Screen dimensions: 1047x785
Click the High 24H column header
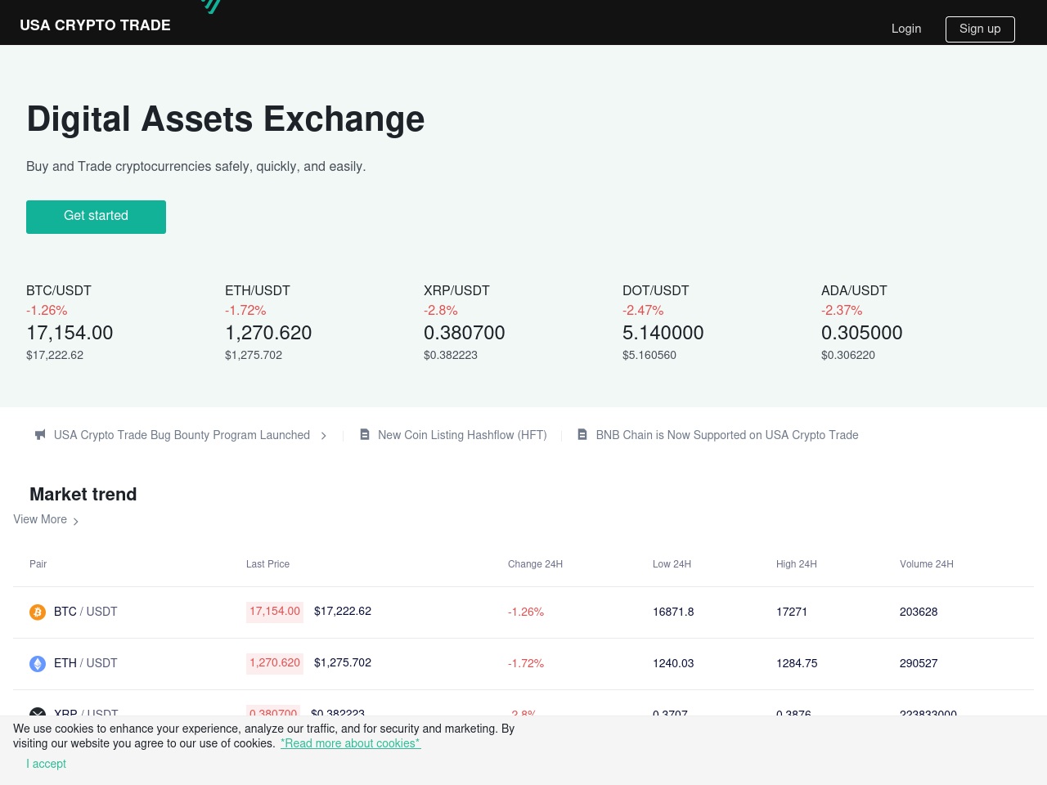point(797,564)
